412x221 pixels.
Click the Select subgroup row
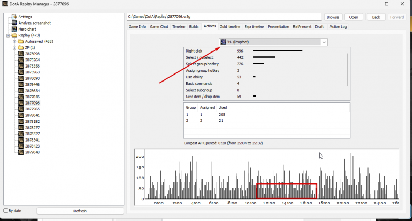[264, 90]
